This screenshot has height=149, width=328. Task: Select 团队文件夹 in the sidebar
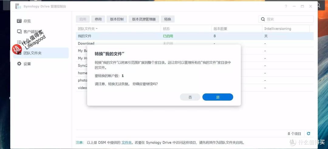point(41,53)
